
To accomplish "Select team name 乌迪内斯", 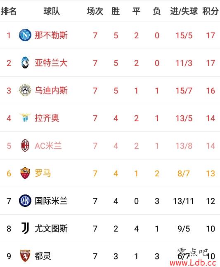I will tap(51, 90).
